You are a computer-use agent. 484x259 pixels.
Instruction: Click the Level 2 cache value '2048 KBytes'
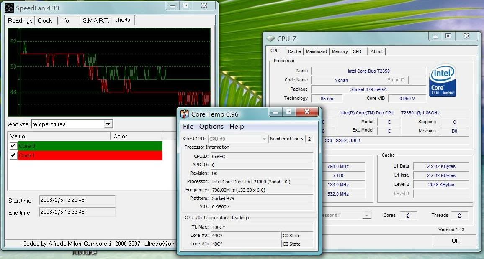(441, 185)
